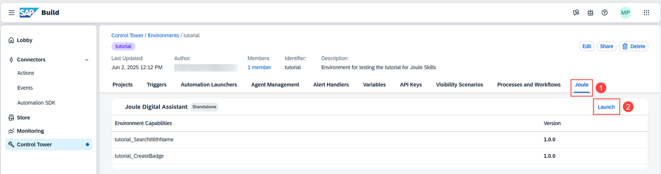
Task: Click the SAP Build logo
Action: [39, 13]
